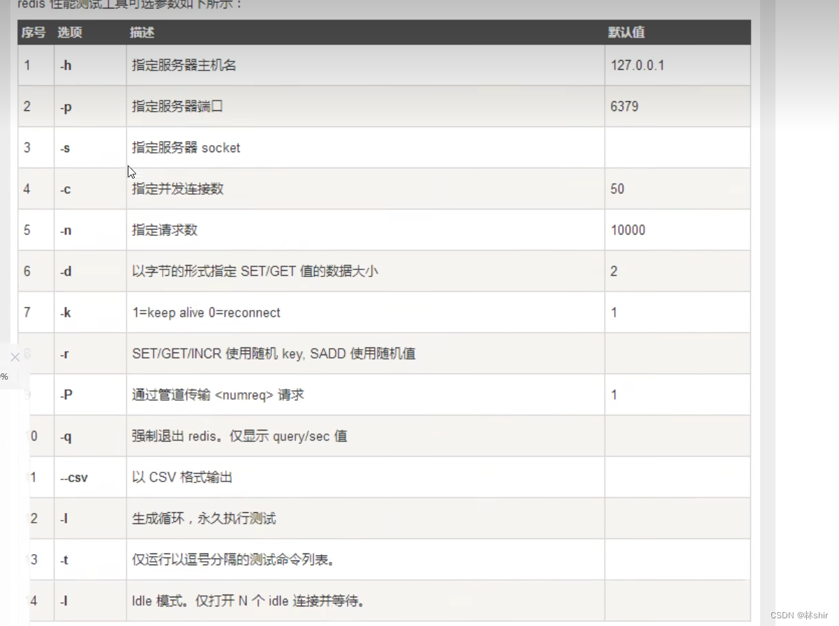
Task: Click description 指定服务器 socket
Action: [x=186, y=148]
